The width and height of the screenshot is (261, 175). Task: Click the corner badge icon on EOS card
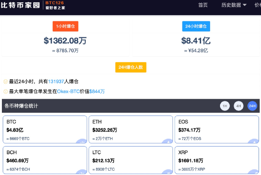pos(254,141)
